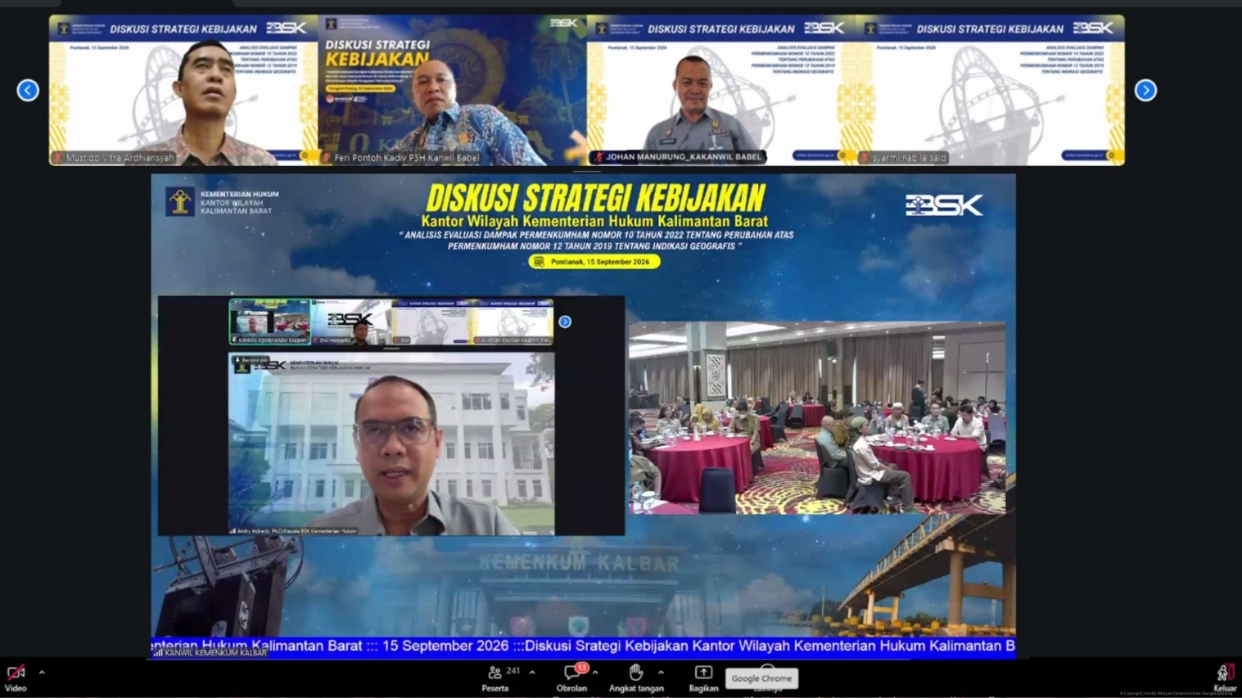Click the Kementerian Hukum emblem logo

[x=180, y=202]
